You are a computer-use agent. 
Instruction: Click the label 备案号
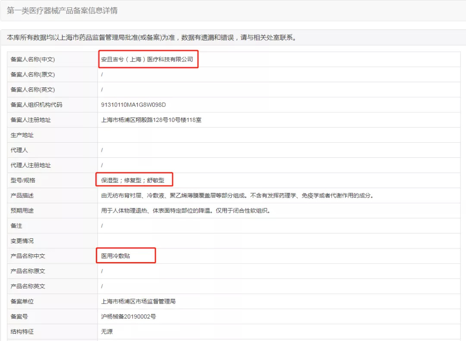coord(19,316)
